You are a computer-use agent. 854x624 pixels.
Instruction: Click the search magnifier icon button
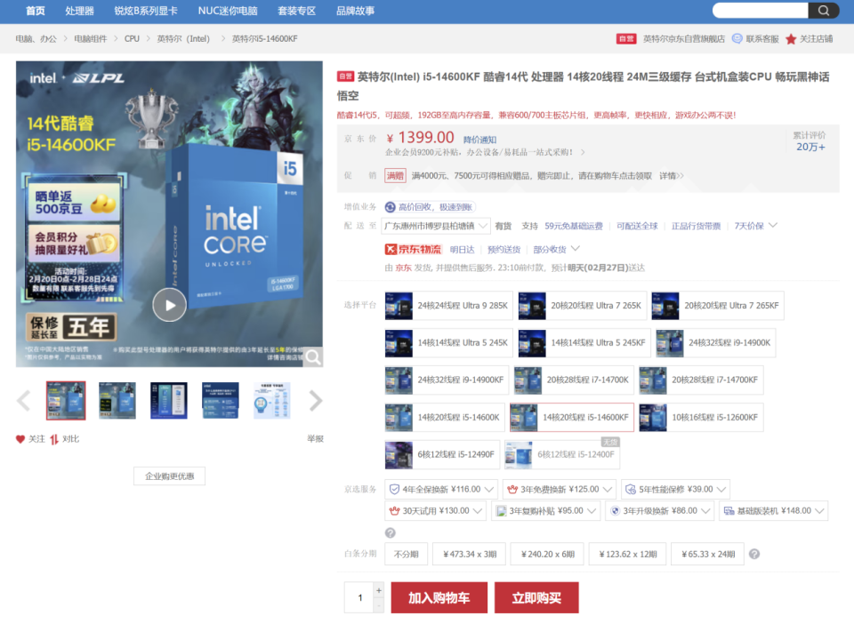824,11
